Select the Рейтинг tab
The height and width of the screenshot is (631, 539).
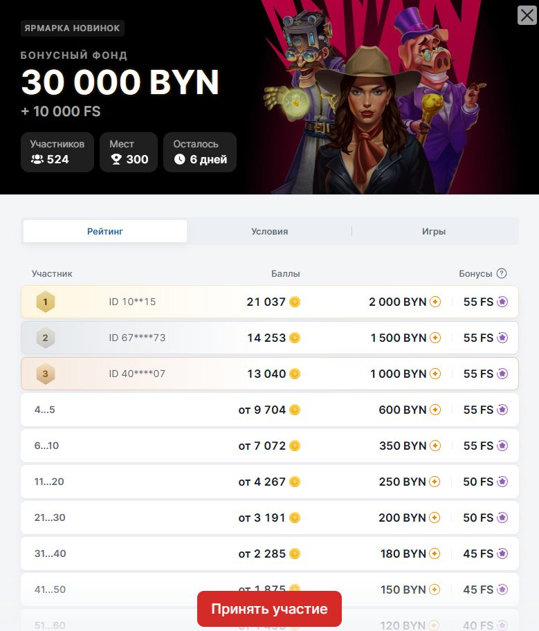105,231
